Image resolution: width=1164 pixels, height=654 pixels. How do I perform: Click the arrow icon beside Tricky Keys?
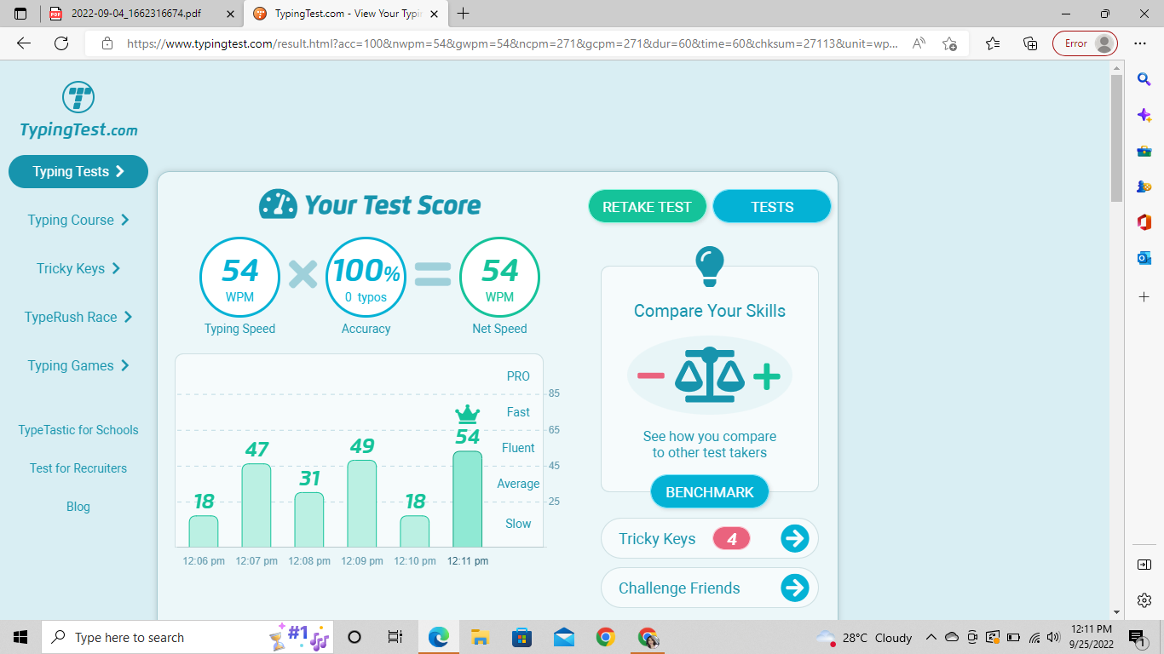click(x=794, y=538)
